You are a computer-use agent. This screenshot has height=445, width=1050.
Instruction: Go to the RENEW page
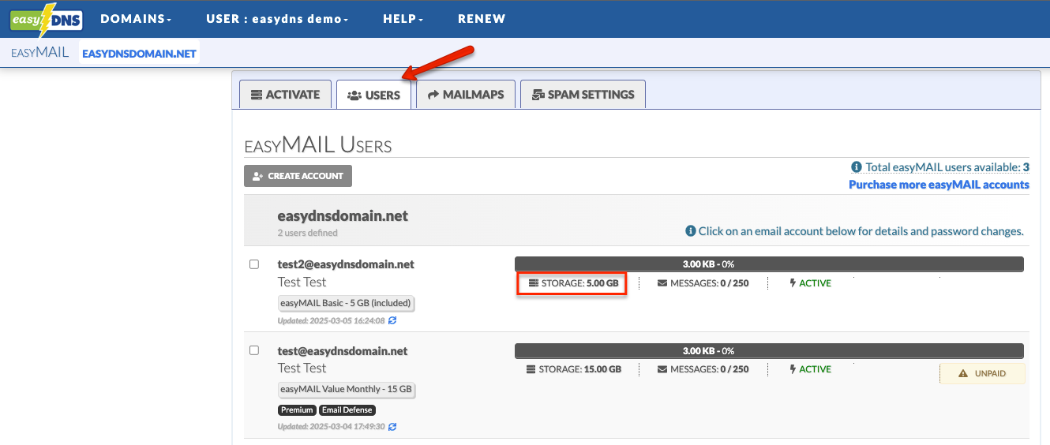(x=482, y=19)
